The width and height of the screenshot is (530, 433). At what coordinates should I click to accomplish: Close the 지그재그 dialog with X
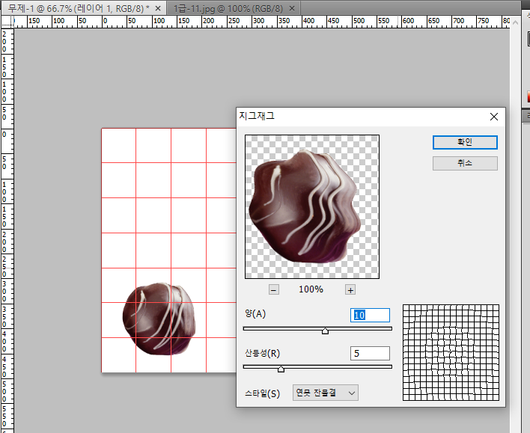[x=493, y=117]
